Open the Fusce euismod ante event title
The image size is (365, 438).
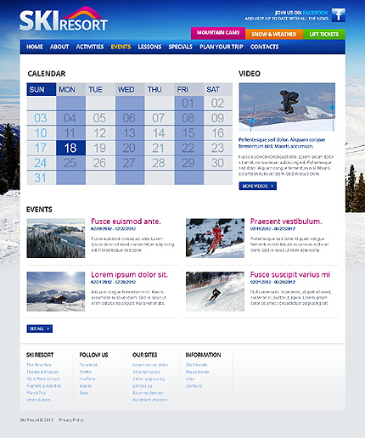[126, 222]
